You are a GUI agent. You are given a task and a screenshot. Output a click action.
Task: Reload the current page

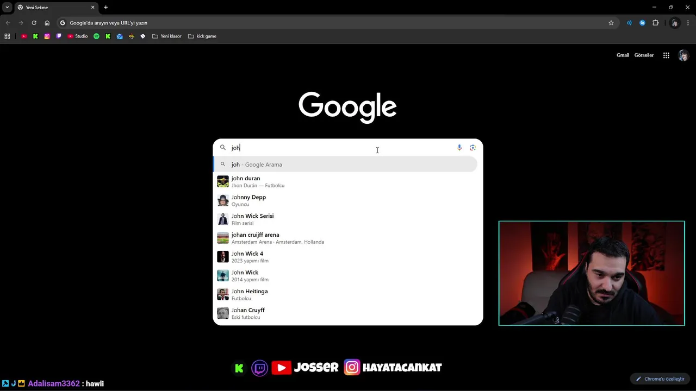(34, 23)
